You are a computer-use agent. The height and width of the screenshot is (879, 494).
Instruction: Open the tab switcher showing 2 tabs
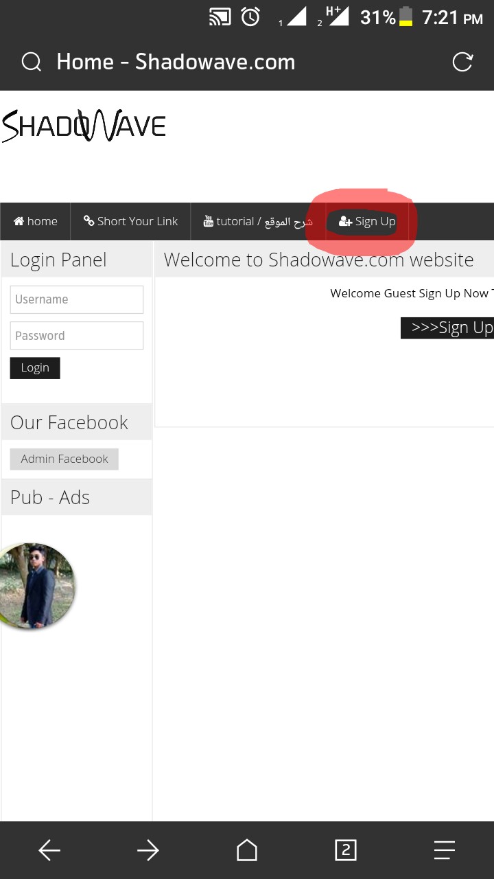click(346, 851)
